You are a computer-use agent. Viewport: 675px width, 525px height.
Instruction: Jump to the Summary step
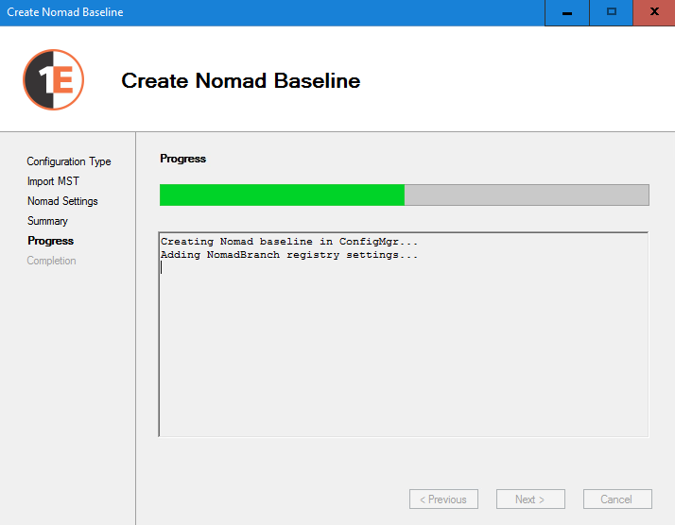pyautogui.click(x=47, y=221)
